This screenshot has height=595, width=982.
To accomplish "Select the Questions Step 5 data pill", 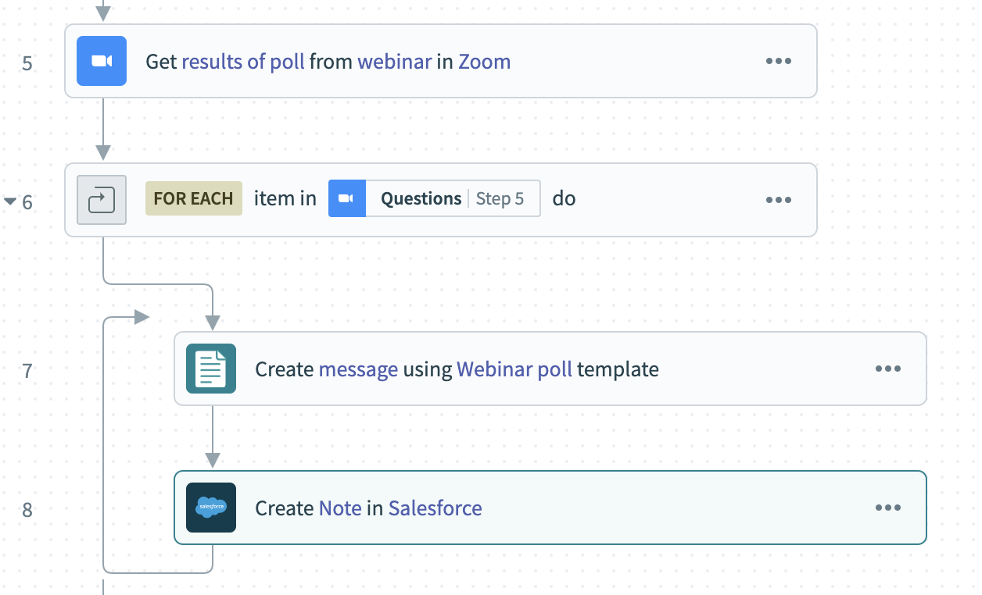I will point(451,199).
